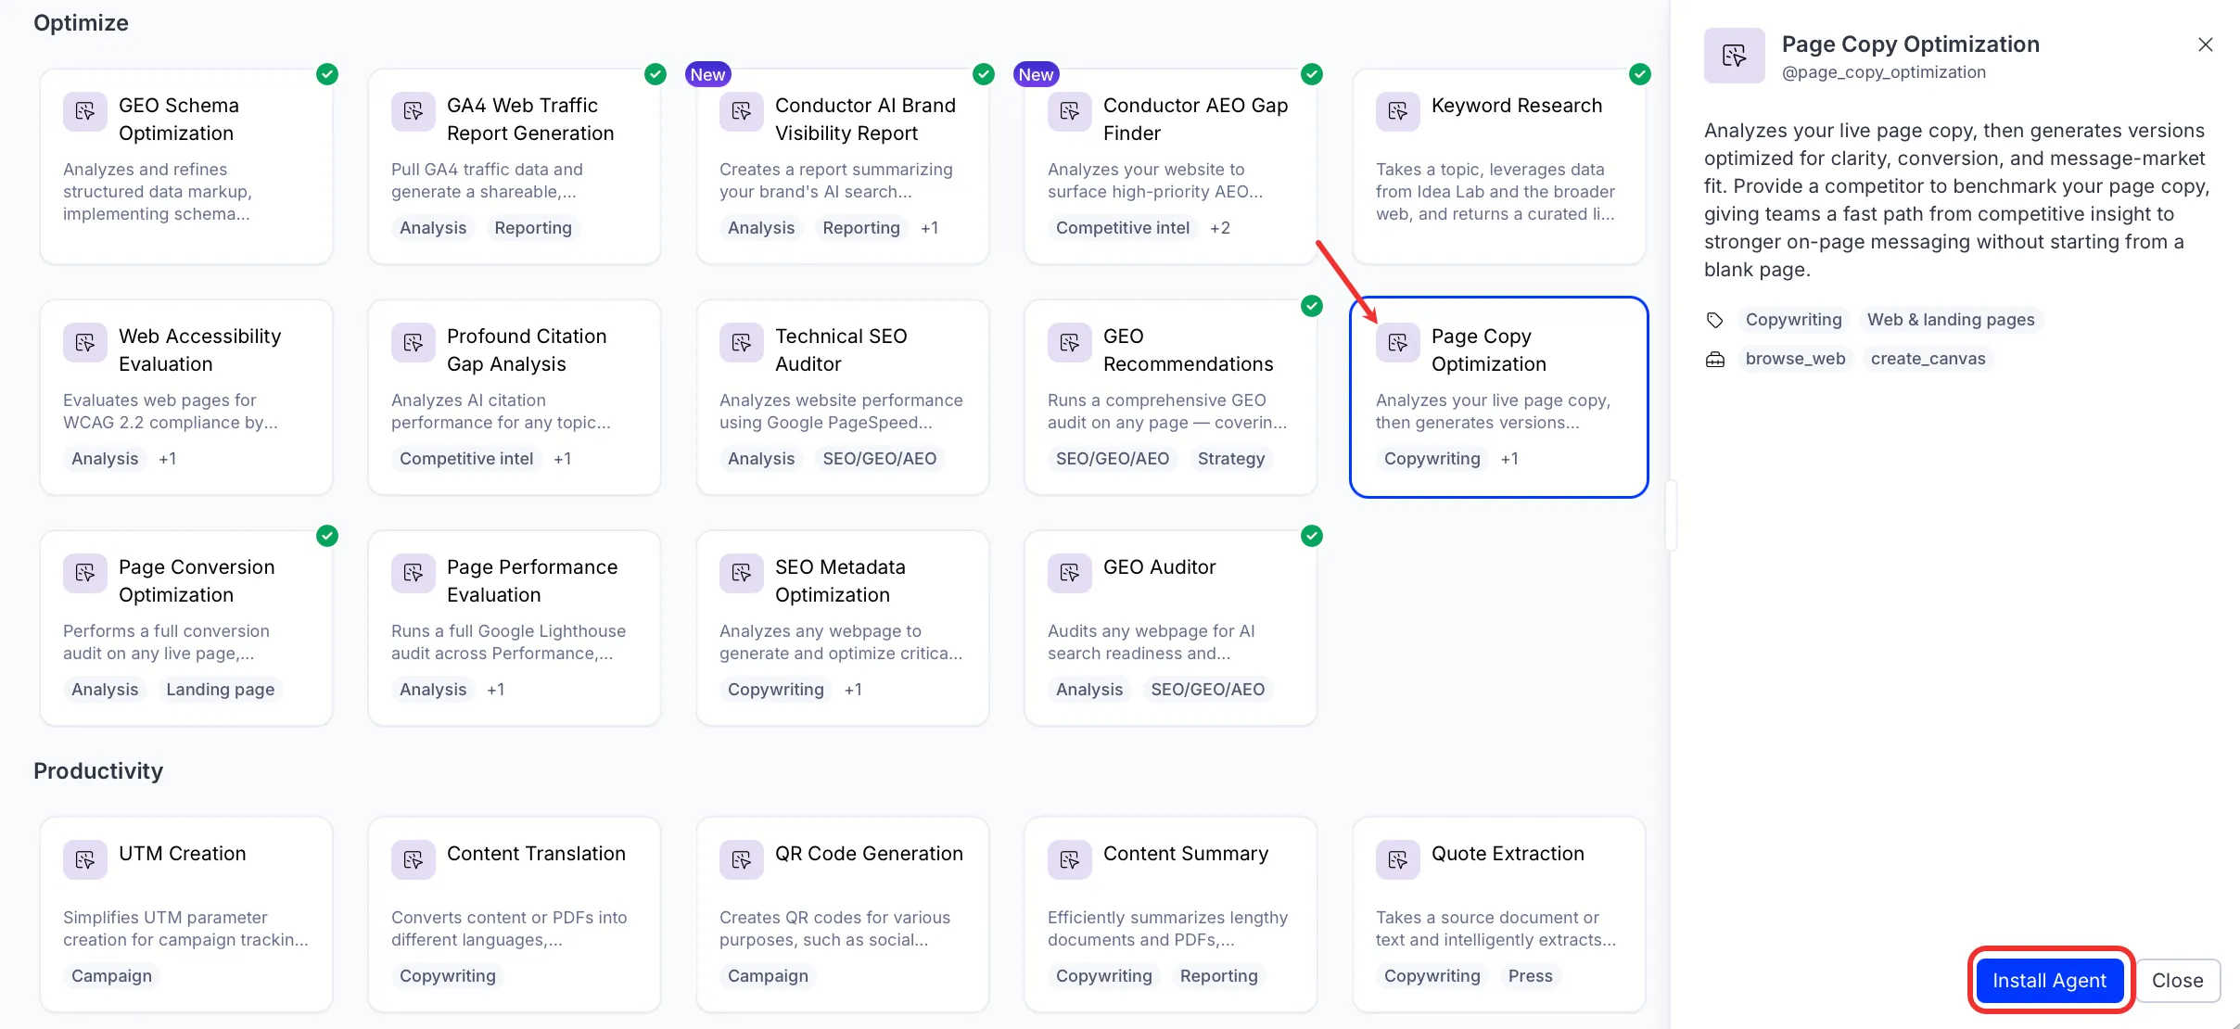Click the Close button in detail panel
This screenshot has width=2240, height=1029.
pos(2177,980)
